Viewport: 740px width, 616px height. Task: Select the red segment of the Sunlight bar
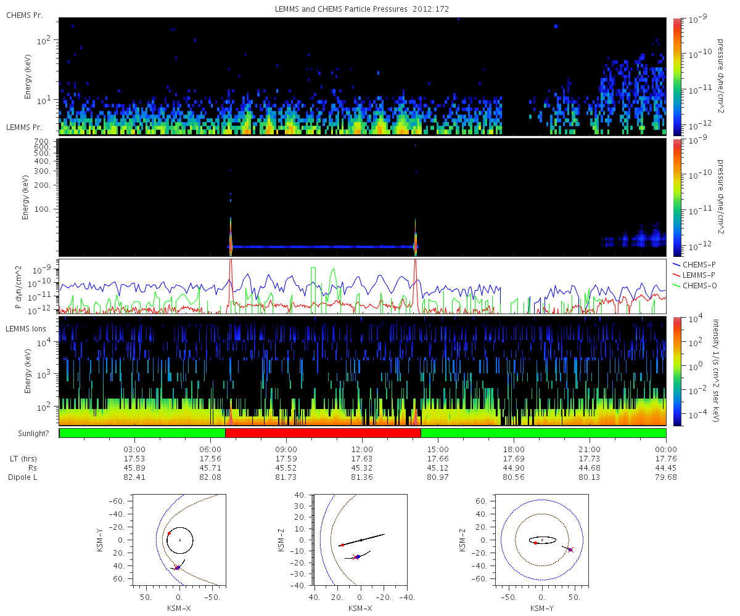(323, 433)
